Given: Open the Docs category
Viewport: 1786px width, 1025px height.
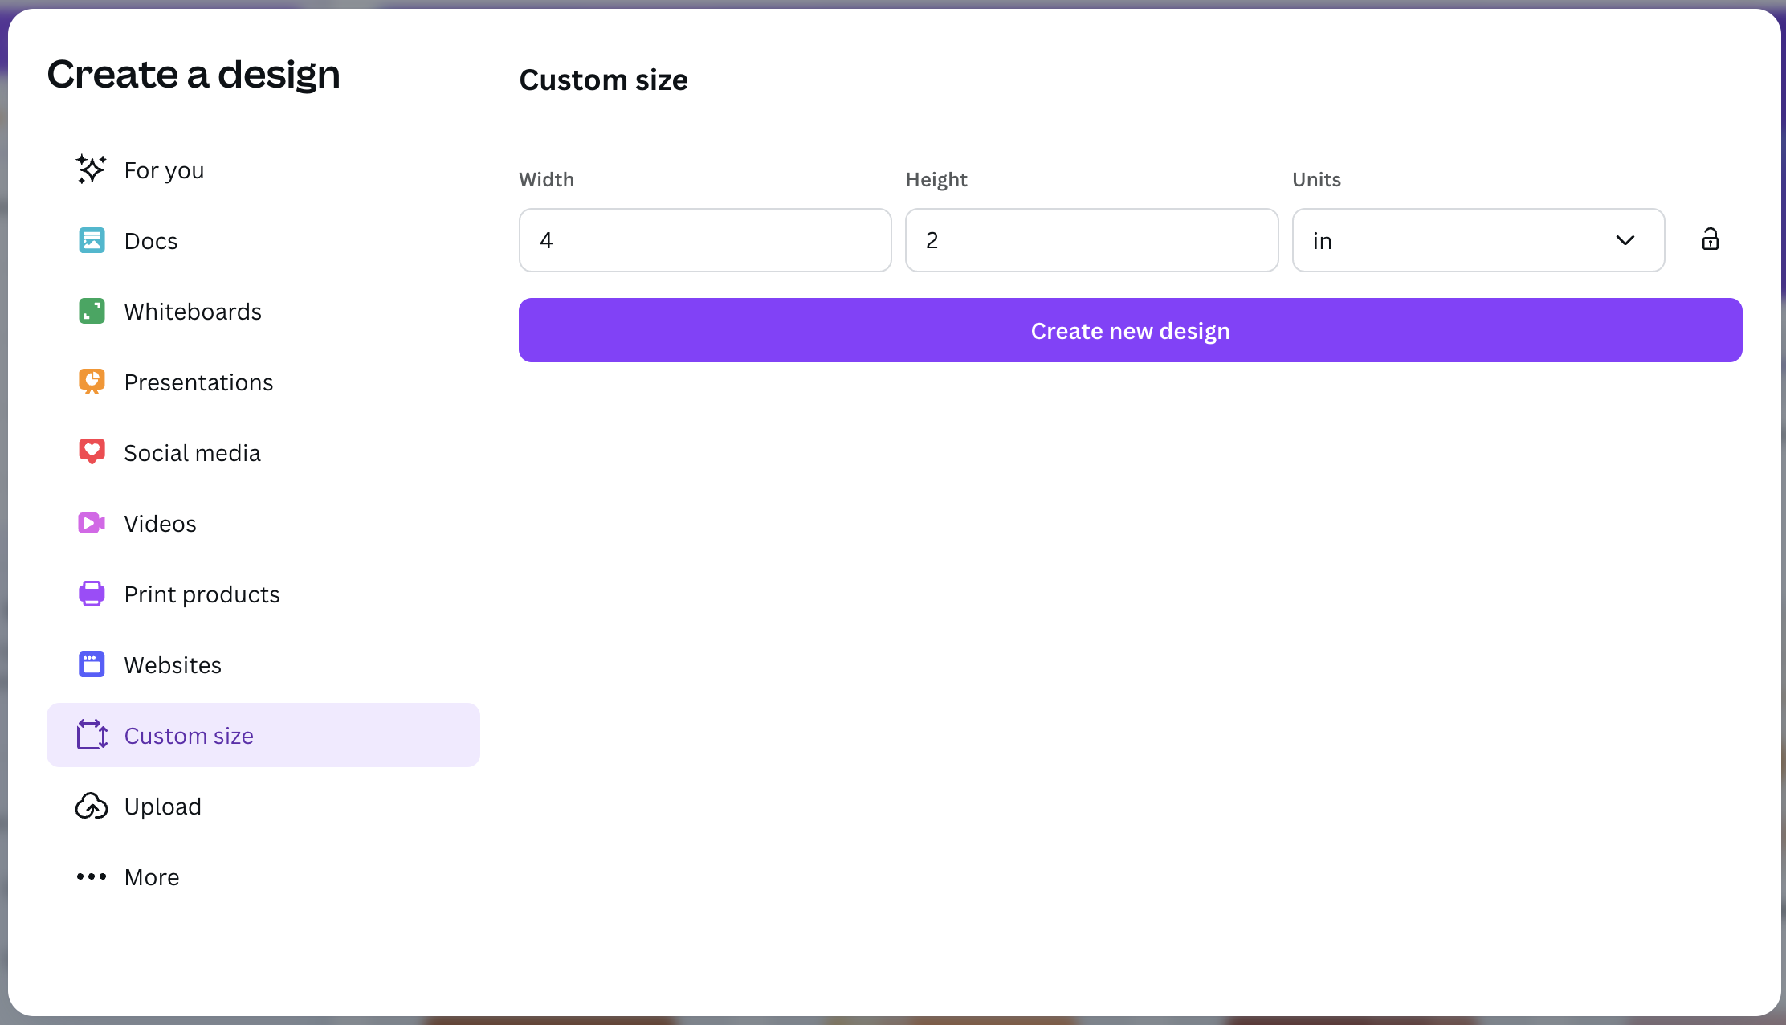Looking at the screenshot, I should [263, 240].
